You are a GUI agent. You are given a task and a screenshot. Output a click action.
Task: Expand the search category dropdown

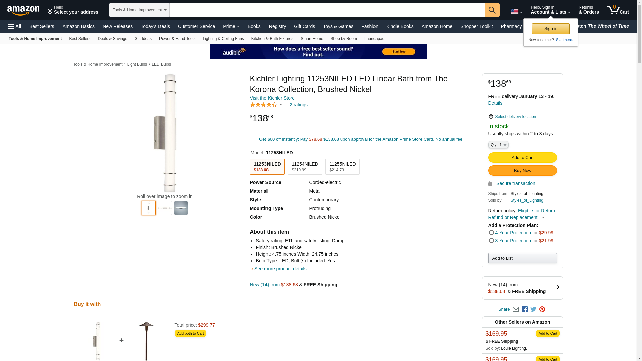(x=139, y=10)
